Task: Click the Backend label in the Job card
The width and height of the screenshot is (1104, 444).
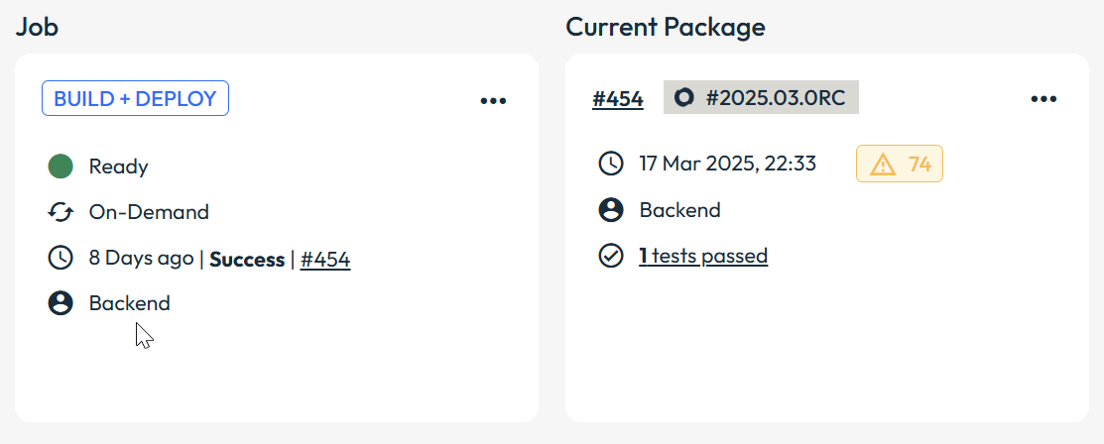Action: coord(129,303)
